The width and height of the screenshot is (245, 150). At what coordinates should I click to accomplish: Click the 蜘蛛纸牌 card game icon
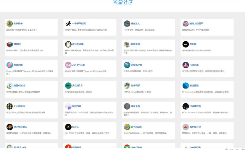[x=127, y=44]
